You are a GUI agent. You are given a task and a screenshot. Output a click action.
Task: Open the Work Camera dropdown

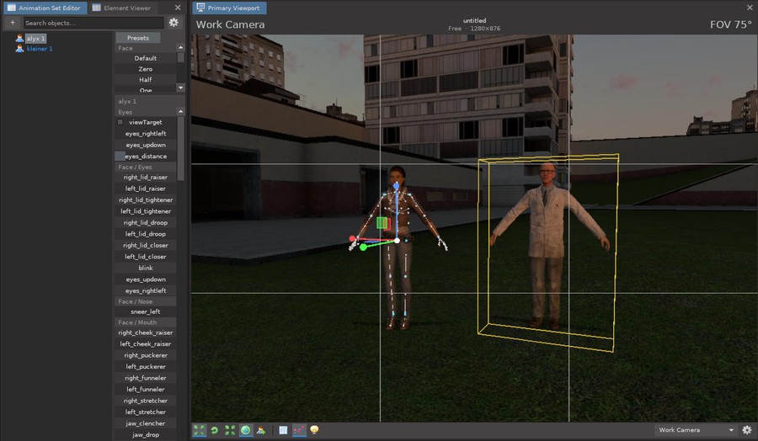coord(695,430)
